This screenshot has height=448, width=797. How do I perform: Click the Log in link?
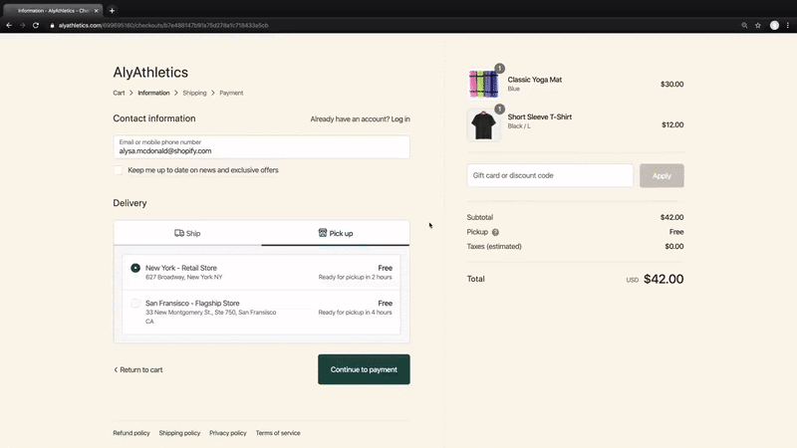[x=400, y=119]
